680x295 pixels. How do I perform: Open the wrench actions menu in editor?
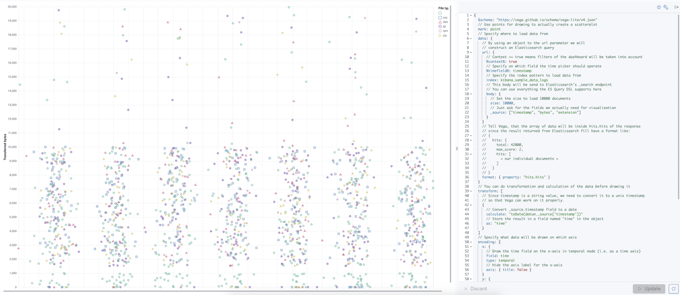[x=666, y=7]
